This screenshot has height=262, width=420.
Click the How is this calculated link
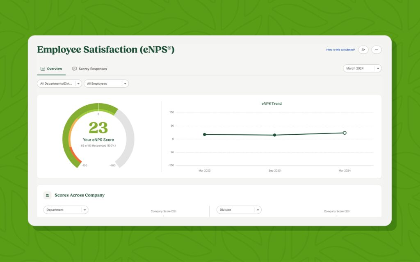click(x=340, y=50)
